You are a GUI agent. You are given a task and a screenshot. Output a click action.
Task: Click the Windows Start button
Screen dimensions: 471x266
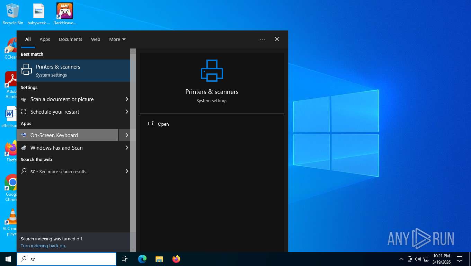pos(8,259)
